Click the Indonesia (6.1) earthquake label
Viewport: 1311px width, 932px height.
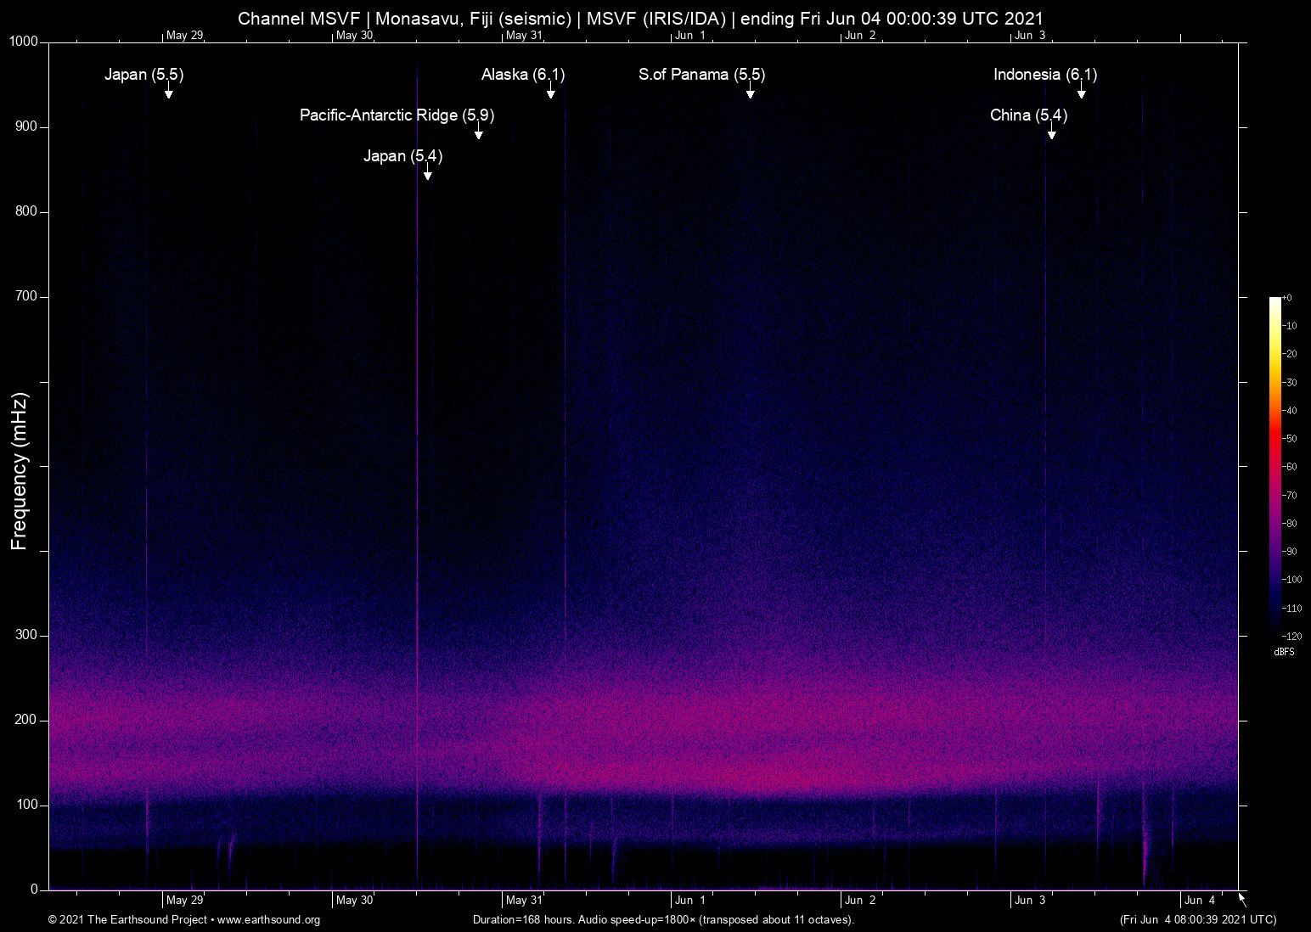1045,75
